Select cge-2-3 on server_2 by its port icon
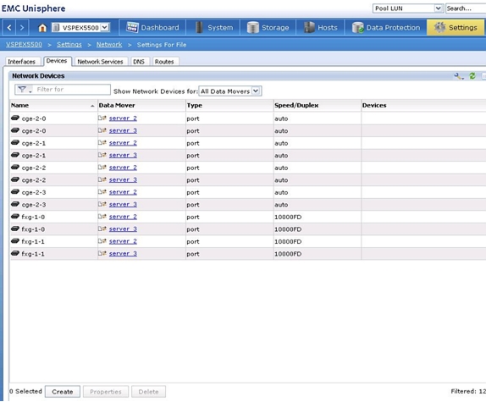The image size is (486, 402). (x=15, y=192)
